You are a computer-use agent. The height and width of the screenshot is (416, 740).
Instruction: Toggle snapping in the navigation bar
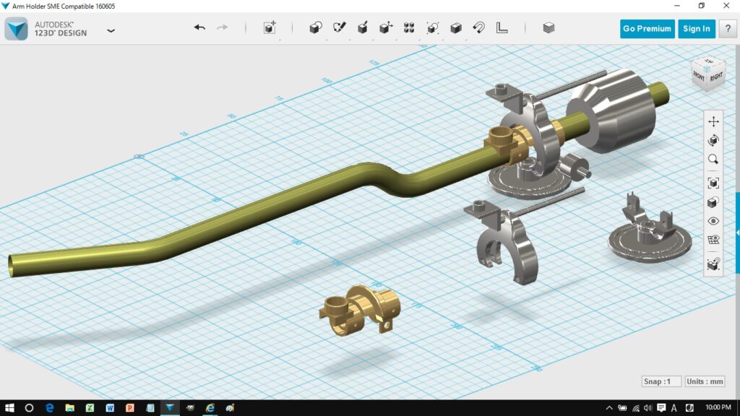(x=713, y=264)
